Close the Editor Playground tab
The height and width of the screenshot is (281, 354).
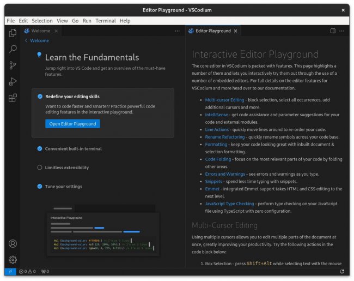coord(235,31)
